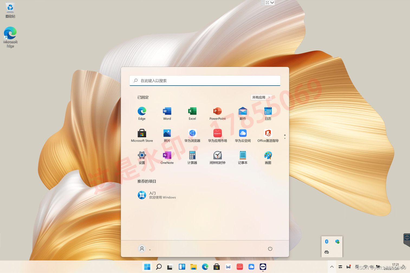Click the 已固定 section heading
The width and height of the screenshot is (410, 273).
click(143, 97)
